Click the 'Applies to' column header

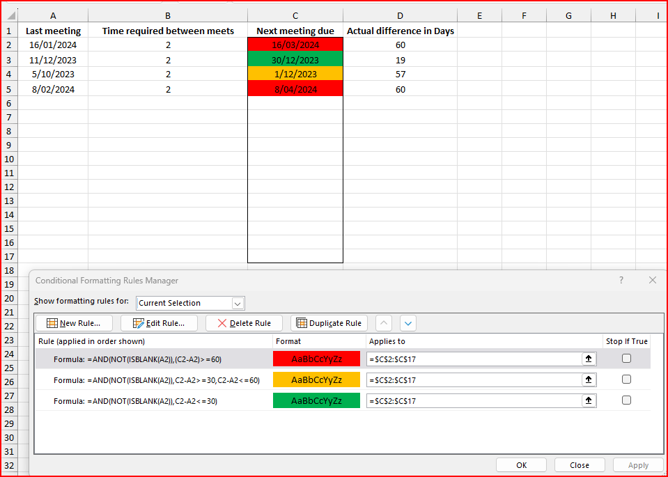pos(387,341)
